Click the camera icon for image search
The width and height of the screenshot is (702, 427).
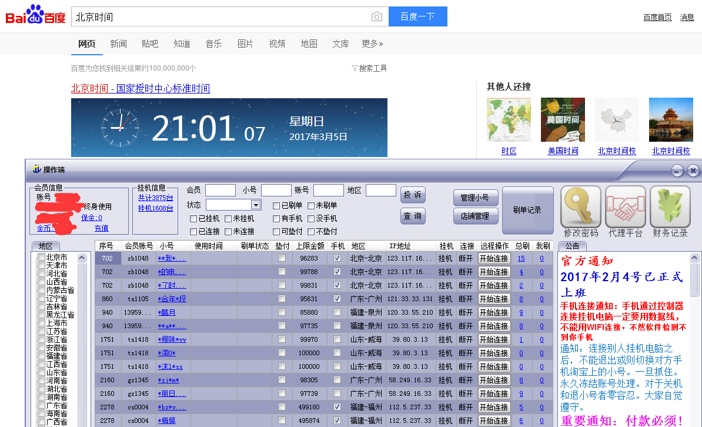click(x=376, y=16)
